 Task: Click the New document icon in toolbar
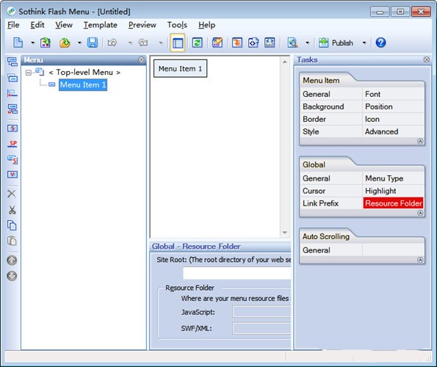(18, 43)
